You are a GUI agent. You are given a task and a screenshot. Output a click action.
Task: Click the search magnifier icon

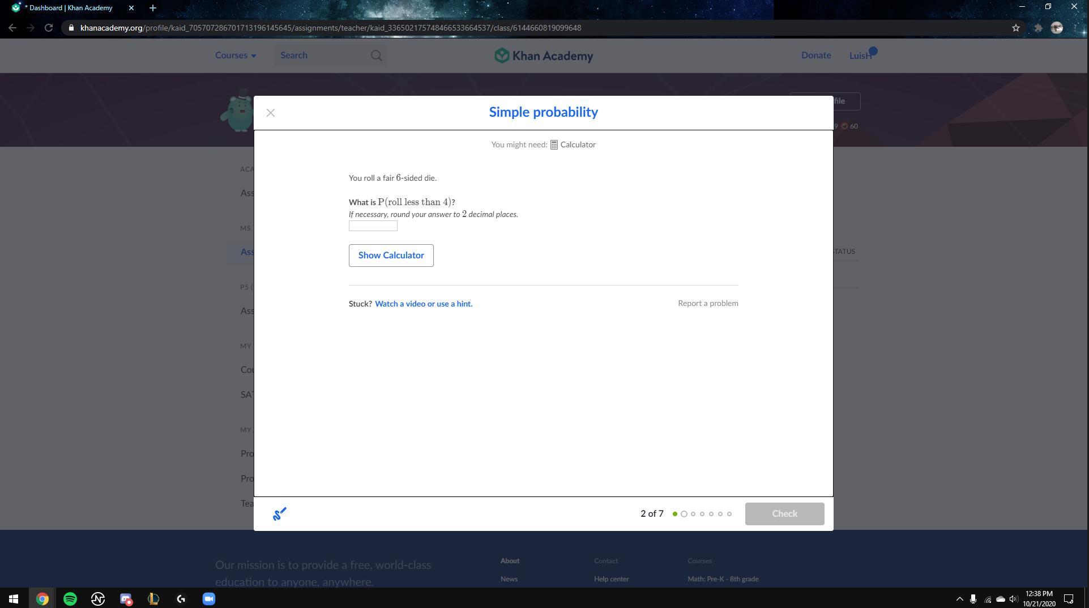pos(377,56)
